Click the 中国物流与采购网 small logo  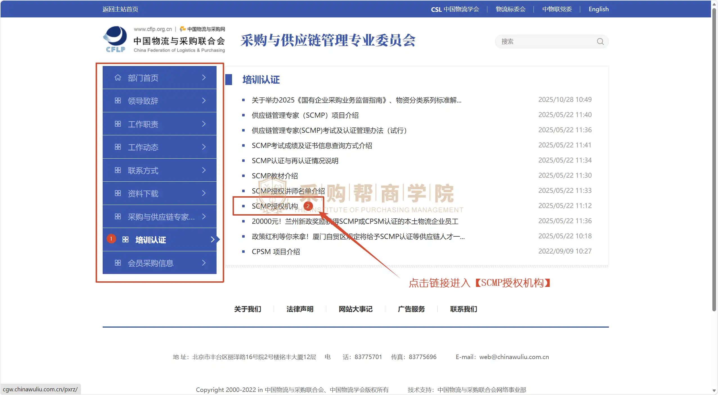(202, 29)
